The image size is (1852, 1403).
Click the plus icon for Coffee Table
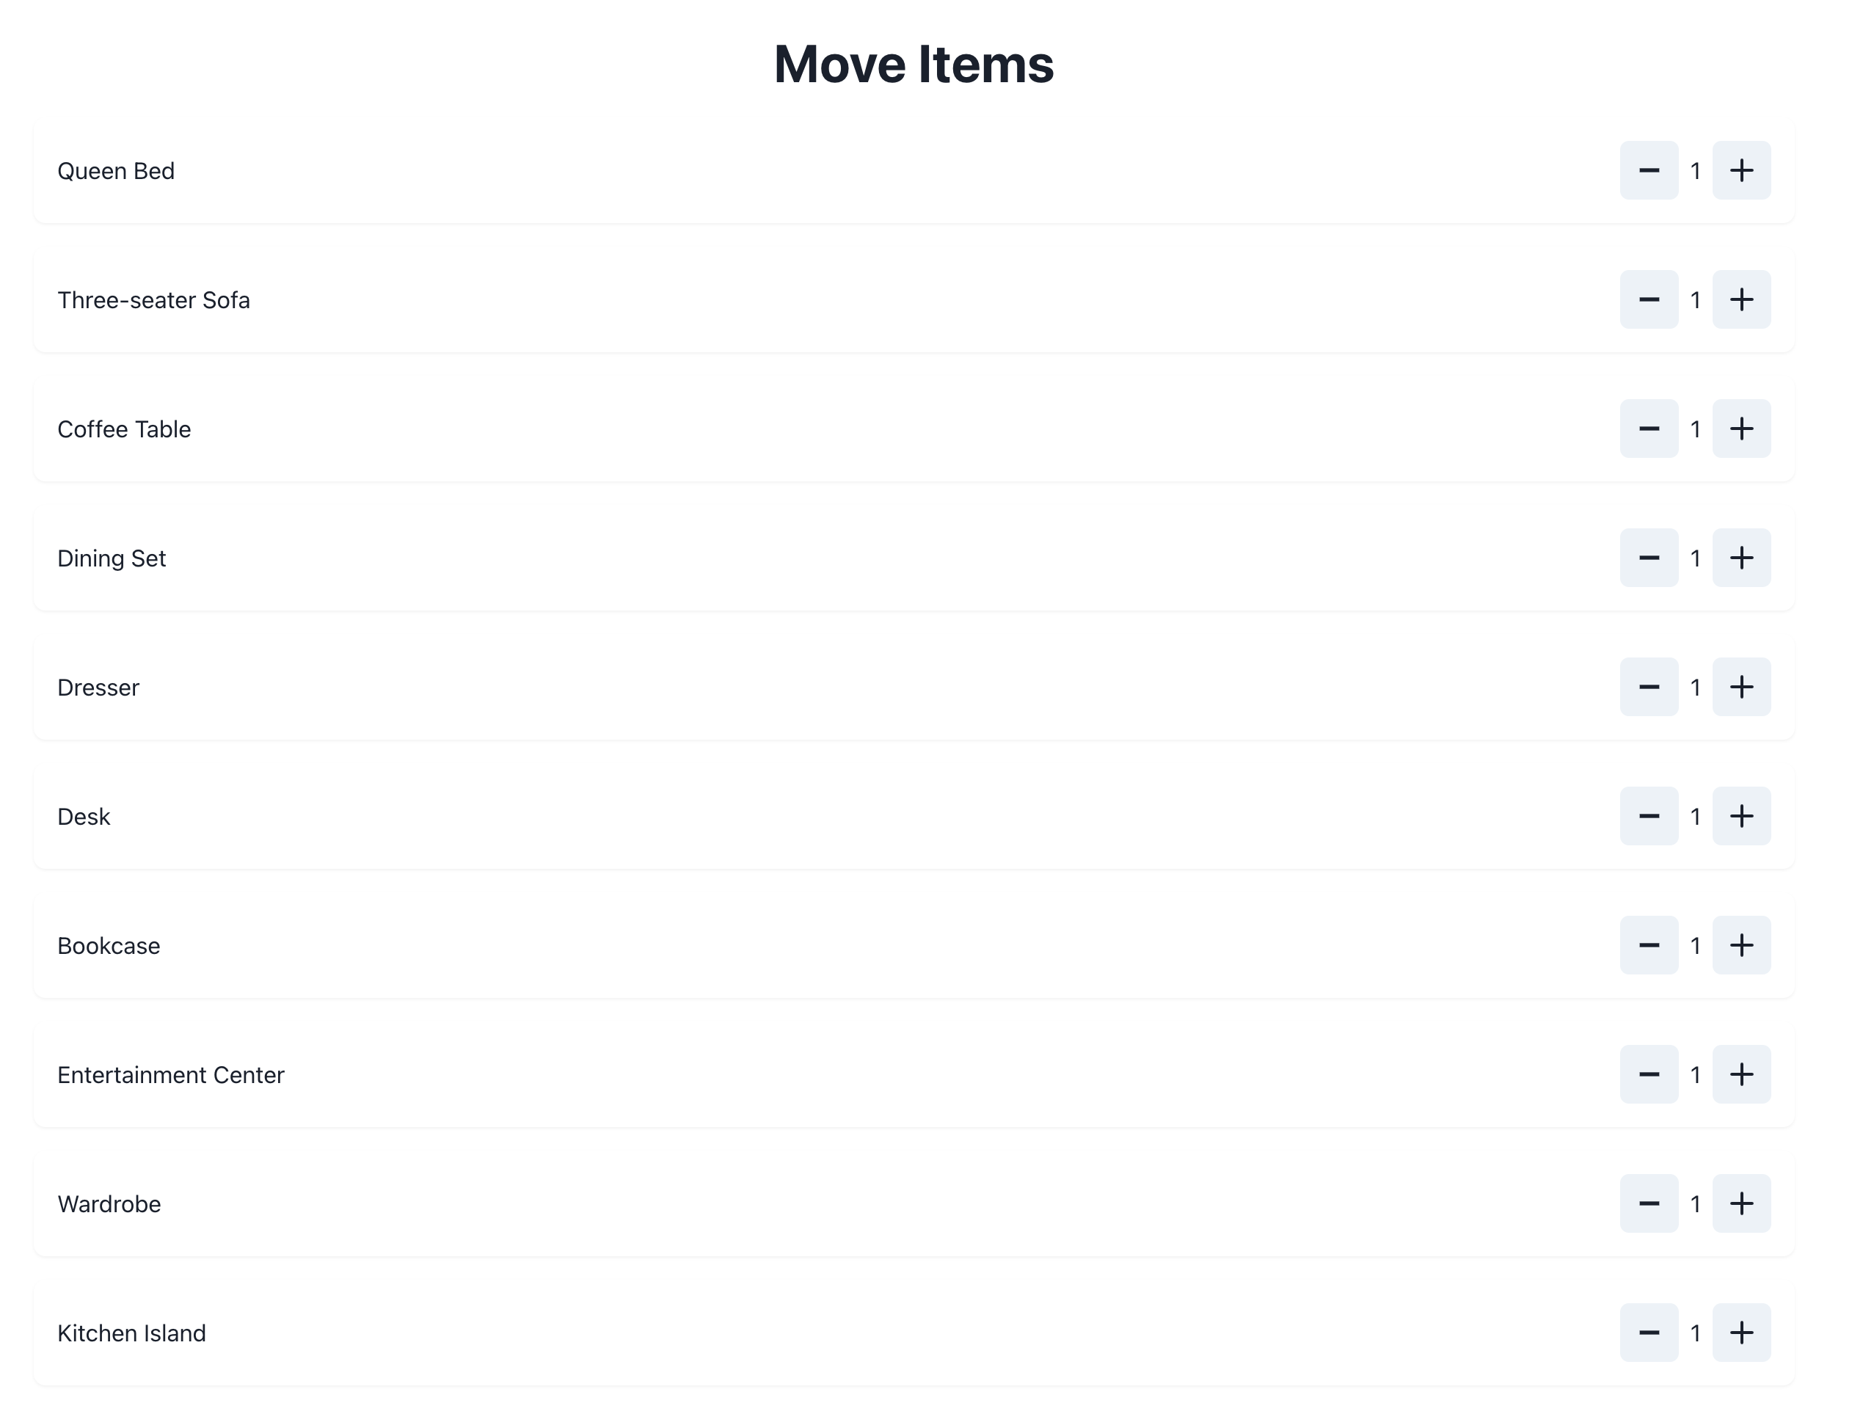point(1741,427)
